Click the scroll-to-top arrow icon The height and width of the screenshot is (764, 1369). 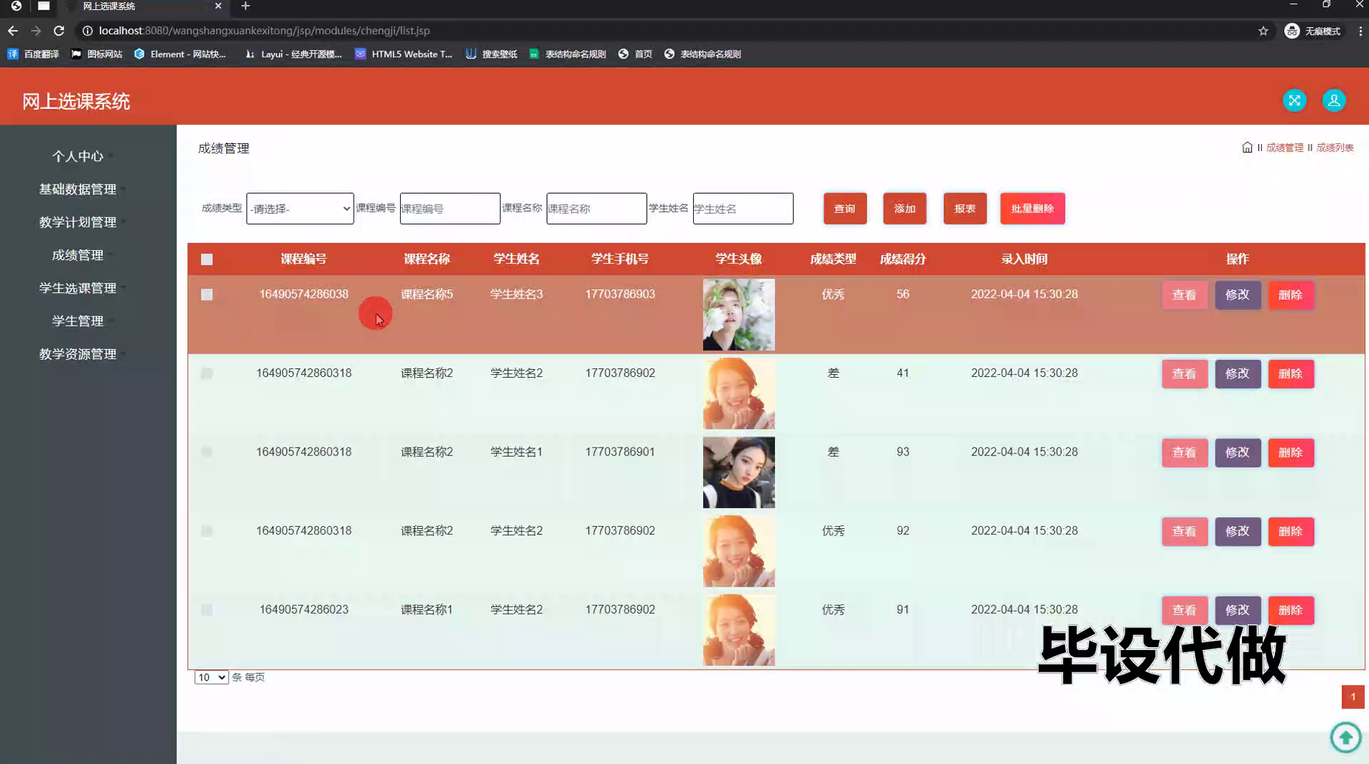click(x=1345, y=737)
